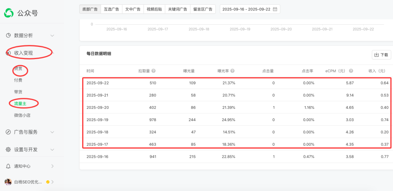
Task: Expand the 设置与开发 menu chevron
Action: pyautogui.click(x=52, y=149)
